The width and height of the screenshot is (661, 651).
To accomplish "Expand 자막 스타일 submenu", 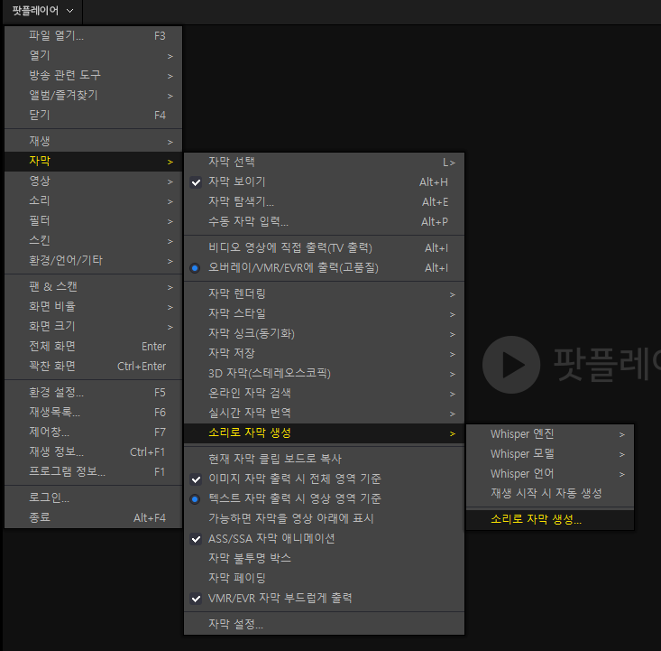I will tap(324, 314).
